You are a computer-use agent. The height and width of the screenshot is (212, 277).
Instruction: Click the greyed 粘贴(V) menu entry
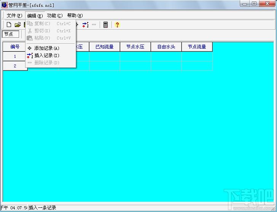tap(51, 38)
